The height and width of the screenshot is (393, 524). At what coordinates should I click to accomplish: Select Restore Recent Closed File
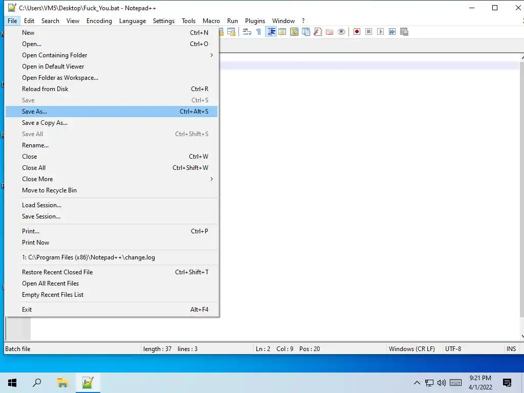pyautogui.click(x=111, y=272)
